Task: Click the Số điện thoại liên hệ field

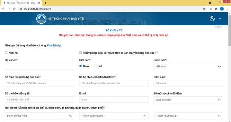Action: (x=40, y=83)
